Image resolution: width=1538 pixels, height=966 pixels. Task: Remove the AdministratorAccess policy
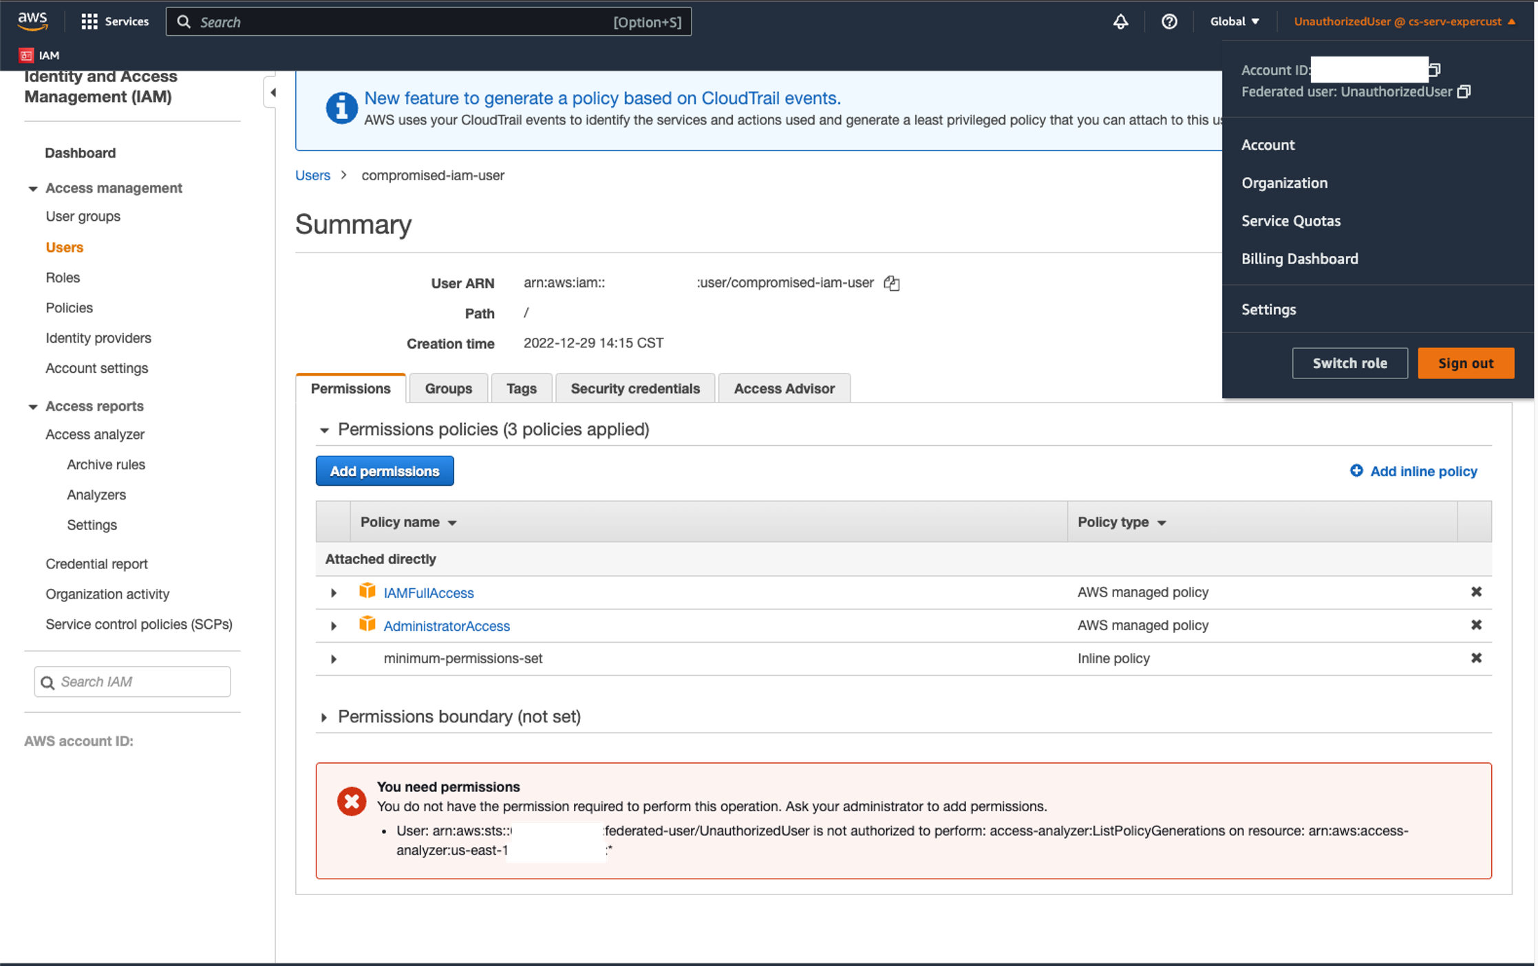click(x=1476, y=625)
